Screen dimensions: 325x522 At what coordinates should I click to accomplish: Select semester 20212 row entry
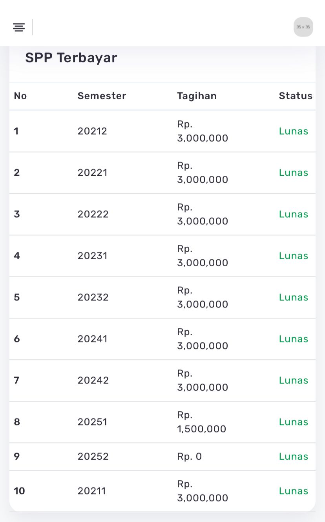[92, 131]
